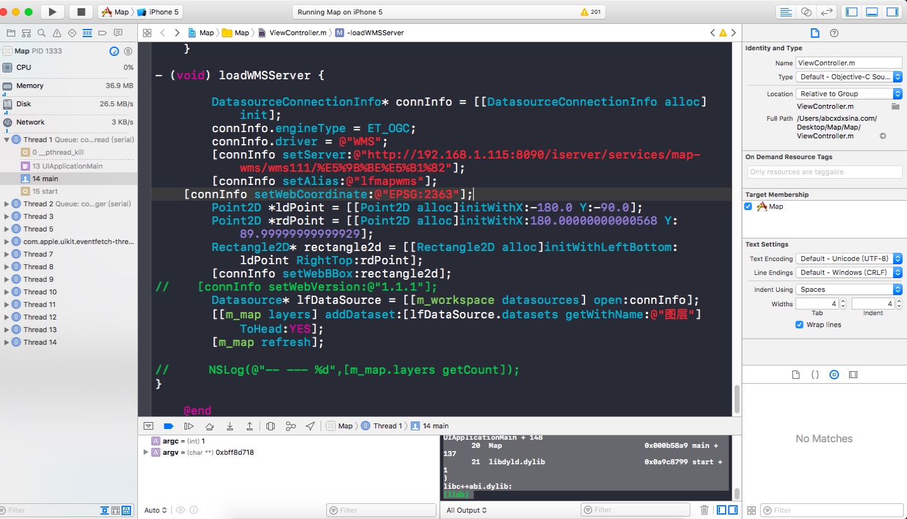Show the File Template library tab
The image size is (907, 519).
796,374
